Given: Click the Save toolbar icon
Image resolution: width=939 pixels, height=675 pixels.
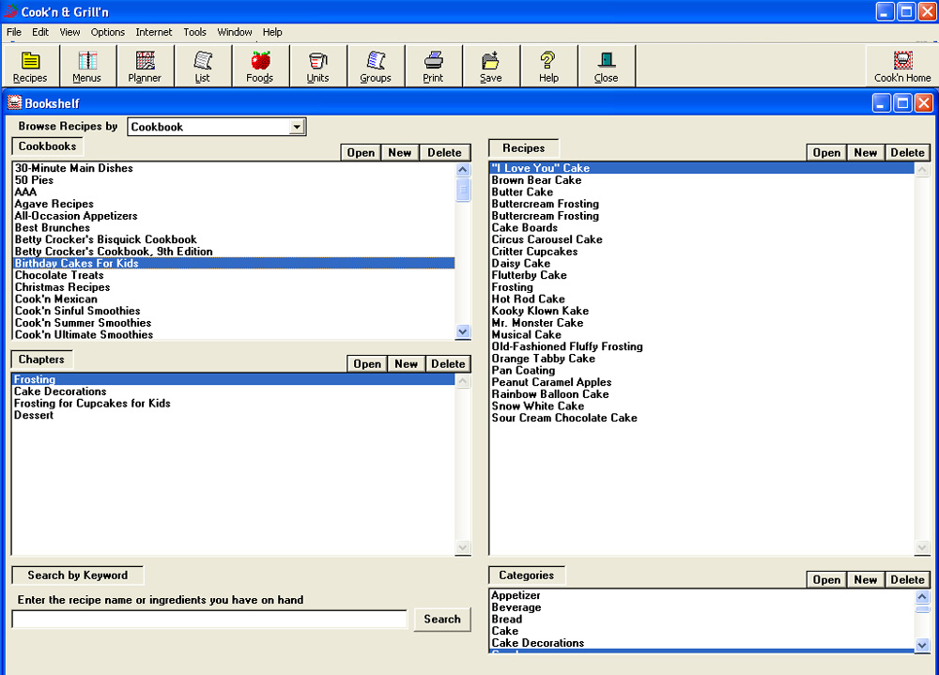Looking at the screenshot, I should 490,66.
